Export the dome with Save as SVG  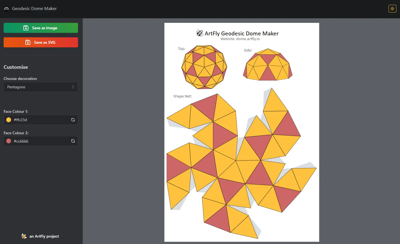point(41,42)
